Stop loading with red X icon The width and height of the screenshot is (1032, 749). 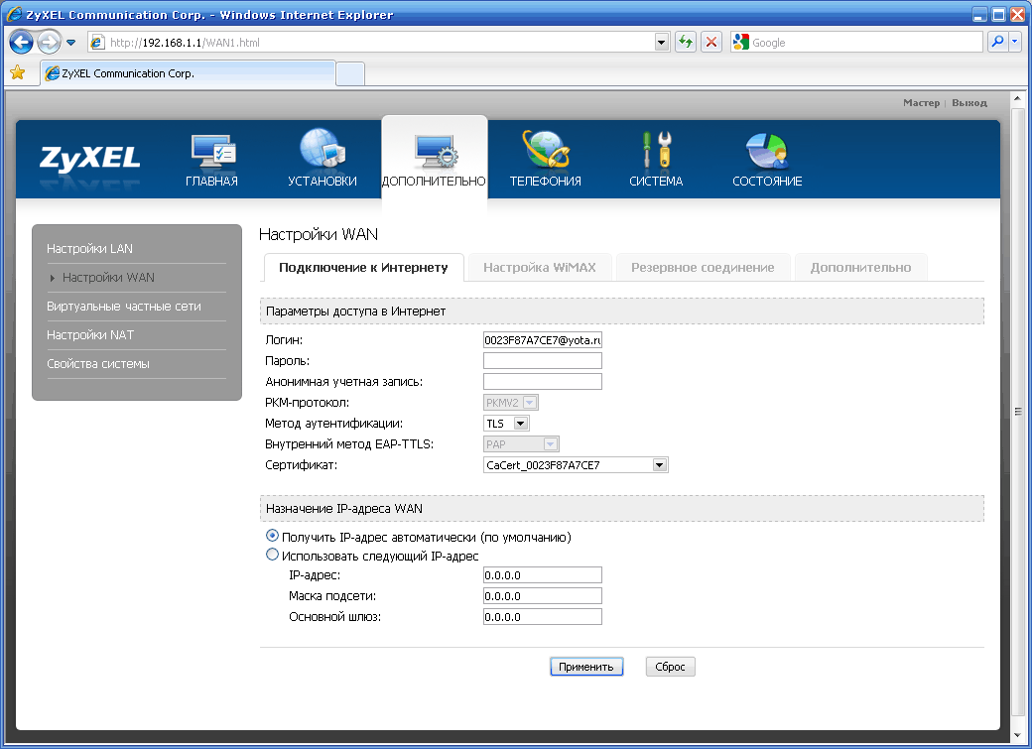[711, 42]
